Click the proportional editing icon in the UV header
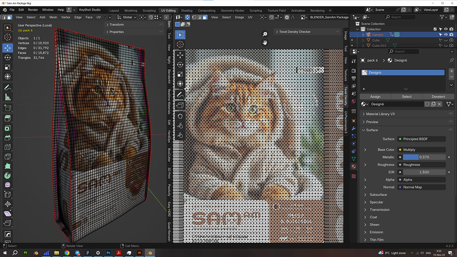The height and width of the screenshot is (257, 457). coord(287,17)
